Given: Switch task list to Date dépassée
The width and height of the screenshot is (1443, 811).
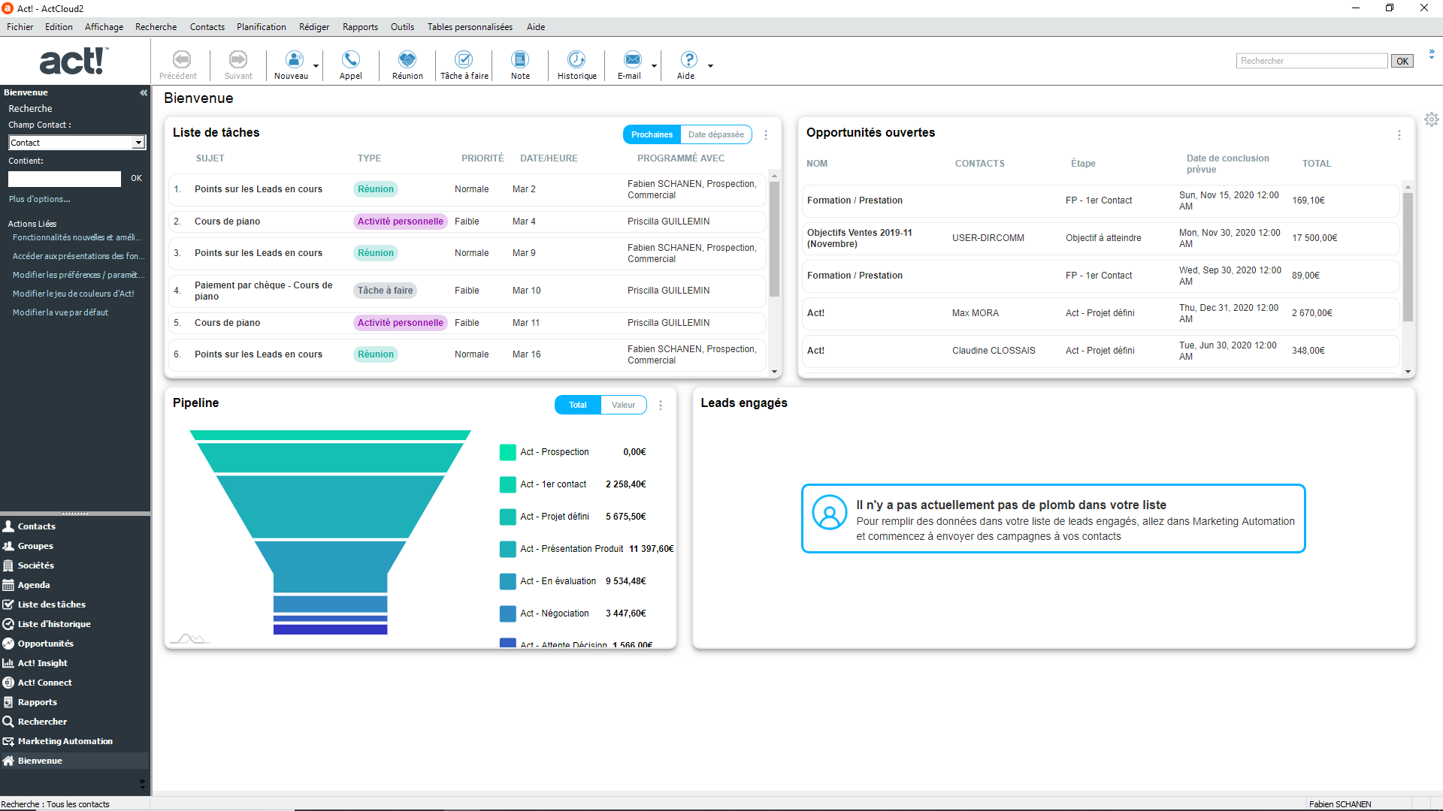Looking at the screenshot, I should [x=716, y=134].
